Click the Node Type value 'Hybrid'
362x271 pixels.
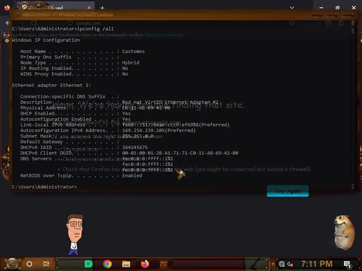131,63
